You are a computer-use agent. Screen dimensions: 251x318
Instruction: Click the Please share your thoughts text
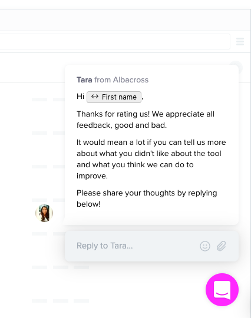tap(147, 198)
